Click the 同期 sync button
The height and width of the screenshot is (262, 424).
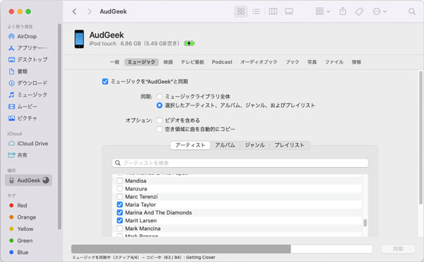point(398,249)
